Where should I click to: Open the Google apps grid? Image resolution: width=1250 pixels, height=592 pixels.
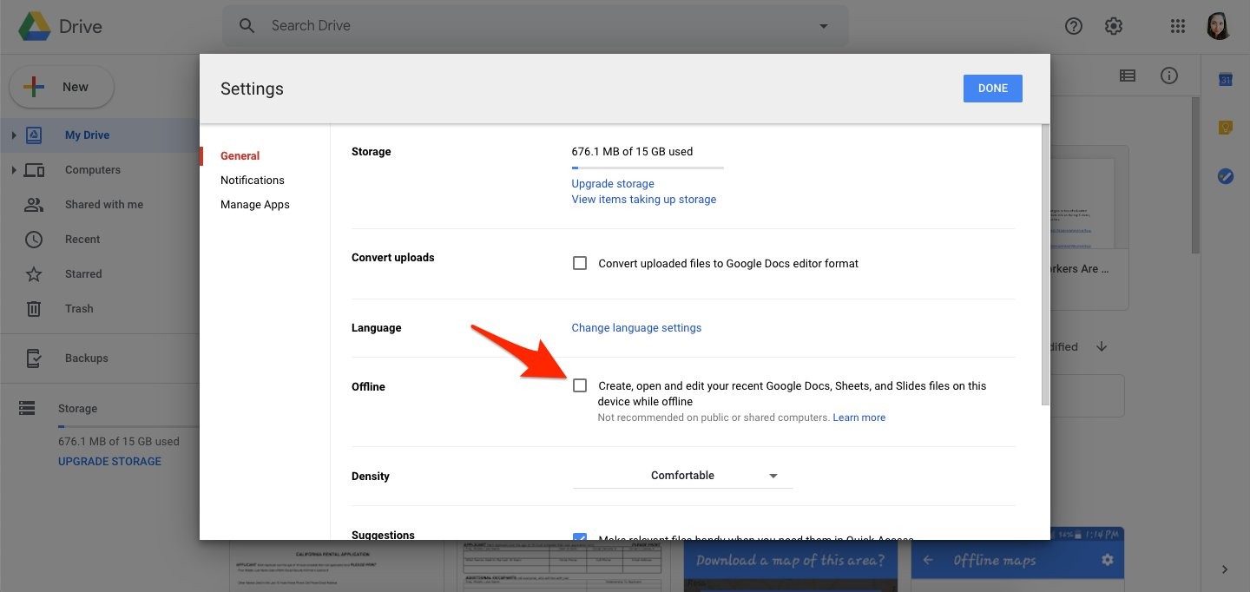[x=1177, y=26]
